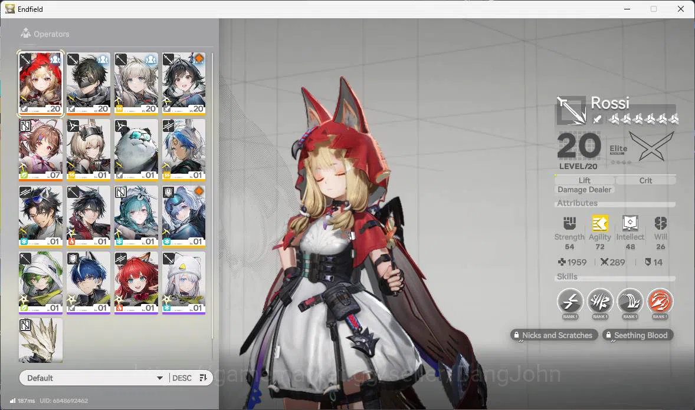Select the selected Rossi red-hood operator card
The width and height of the screenshot is (695, 410).
41,84
